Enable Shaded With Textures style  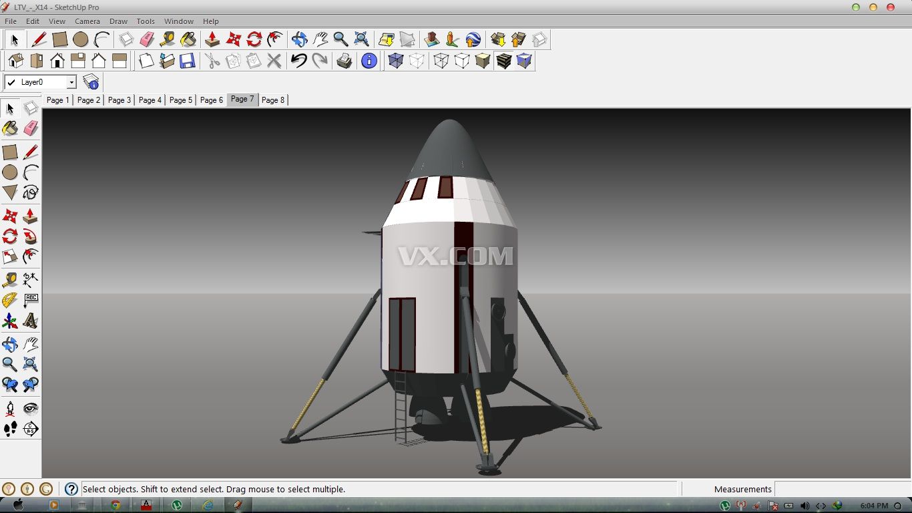click(503, 61)
